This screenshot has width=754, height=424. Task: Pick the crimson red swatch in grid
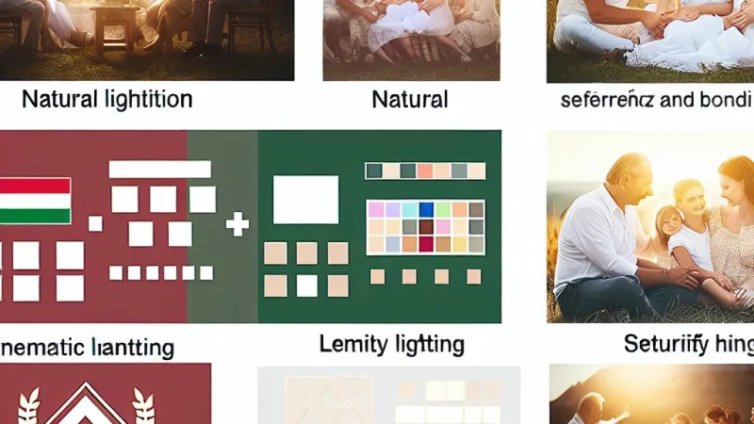pyautogui.click(x=426, y=244)
